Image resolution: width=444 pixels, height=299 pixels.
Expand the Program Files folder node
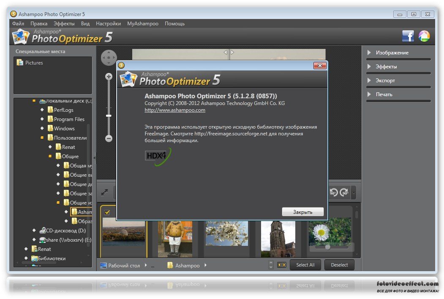pos(42,119)
